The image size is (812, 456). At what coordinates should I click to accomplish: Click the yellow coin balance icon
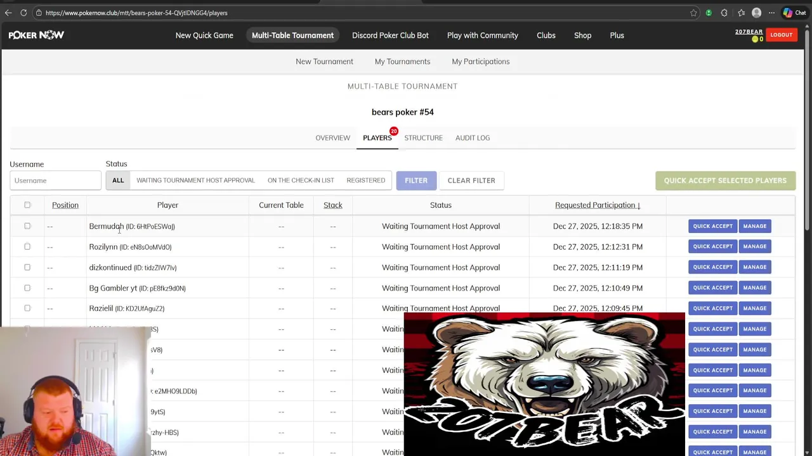755,39
